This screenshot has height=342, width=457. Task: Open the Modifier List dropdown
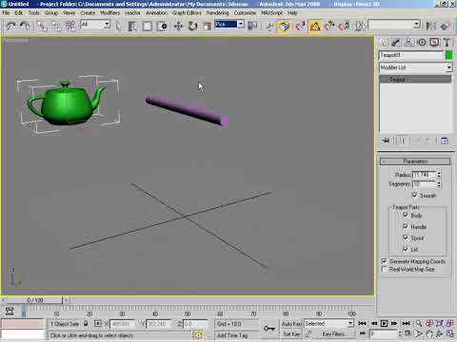[415, 67]
